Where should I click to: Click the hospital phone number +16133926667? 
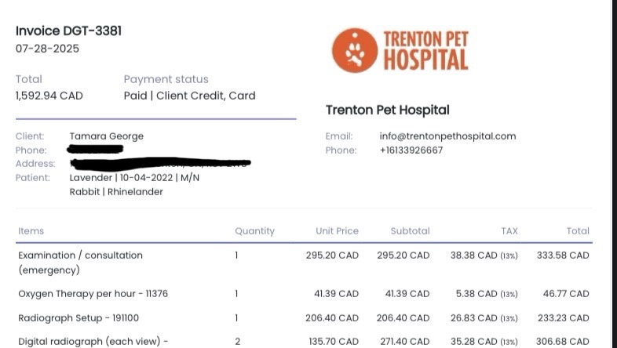click(x=411, y=150)
